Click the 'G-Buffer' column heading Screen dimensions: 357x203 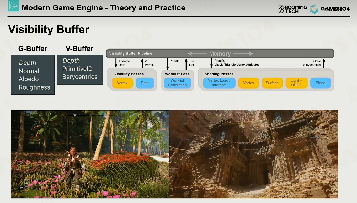coord(33,49)
